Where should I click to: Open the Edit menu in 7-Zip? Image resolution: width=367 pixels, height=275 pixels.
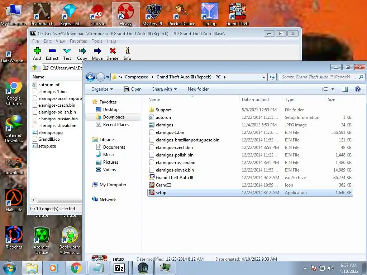pos(47,41)
